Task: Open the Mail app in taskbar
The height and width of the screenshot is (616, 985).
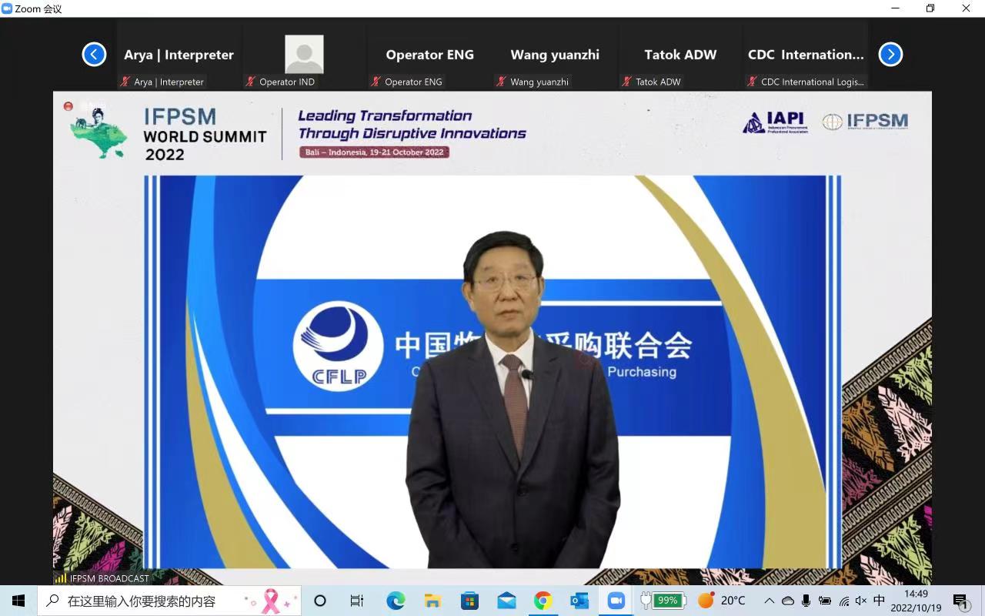Action: pyautogui.click(x=506, y=601)
